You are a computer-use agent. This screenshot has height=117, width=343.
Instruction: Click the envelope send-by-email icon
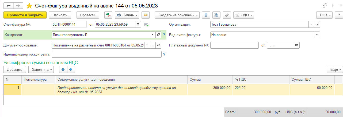145,15
